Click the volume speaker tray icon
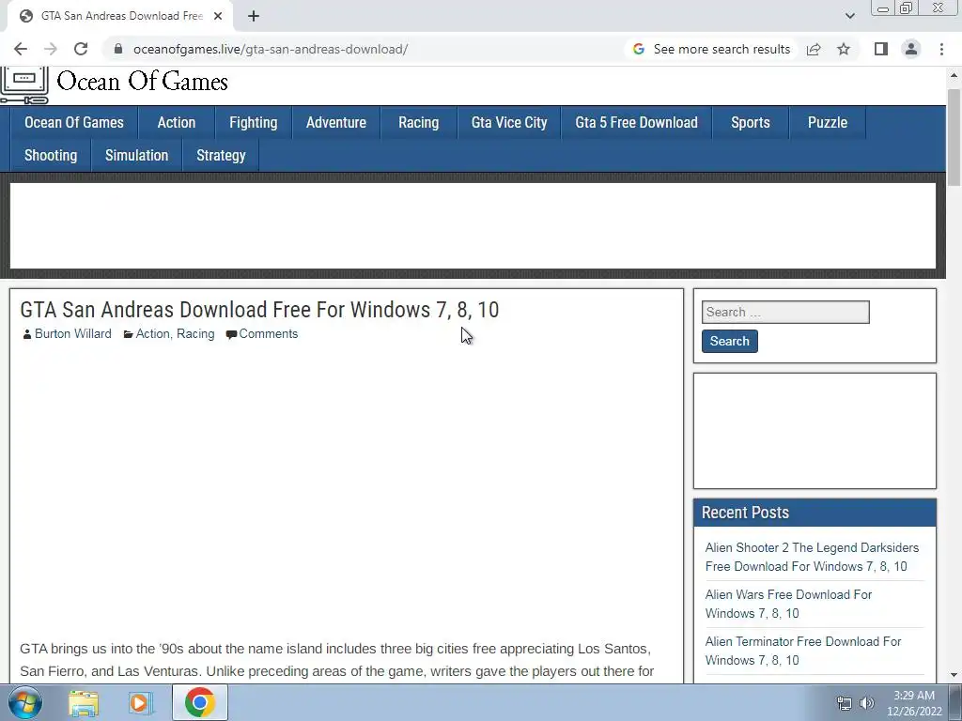Viewport: 962px width, 721px height. (x=866, y=703)
